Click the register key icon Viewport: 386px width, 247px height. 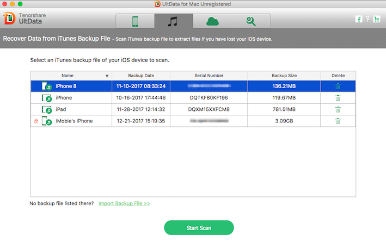pyautogui.click(x=368, y=19)
